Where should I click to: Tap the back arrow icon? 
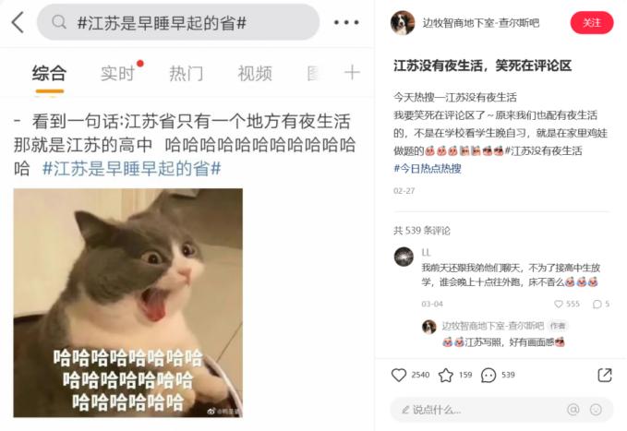(x=18, y=22)
